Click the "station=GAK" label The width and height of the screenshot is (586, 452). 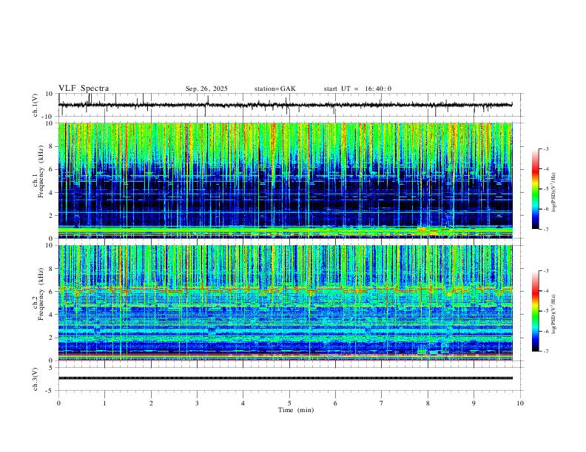point(275,89)
